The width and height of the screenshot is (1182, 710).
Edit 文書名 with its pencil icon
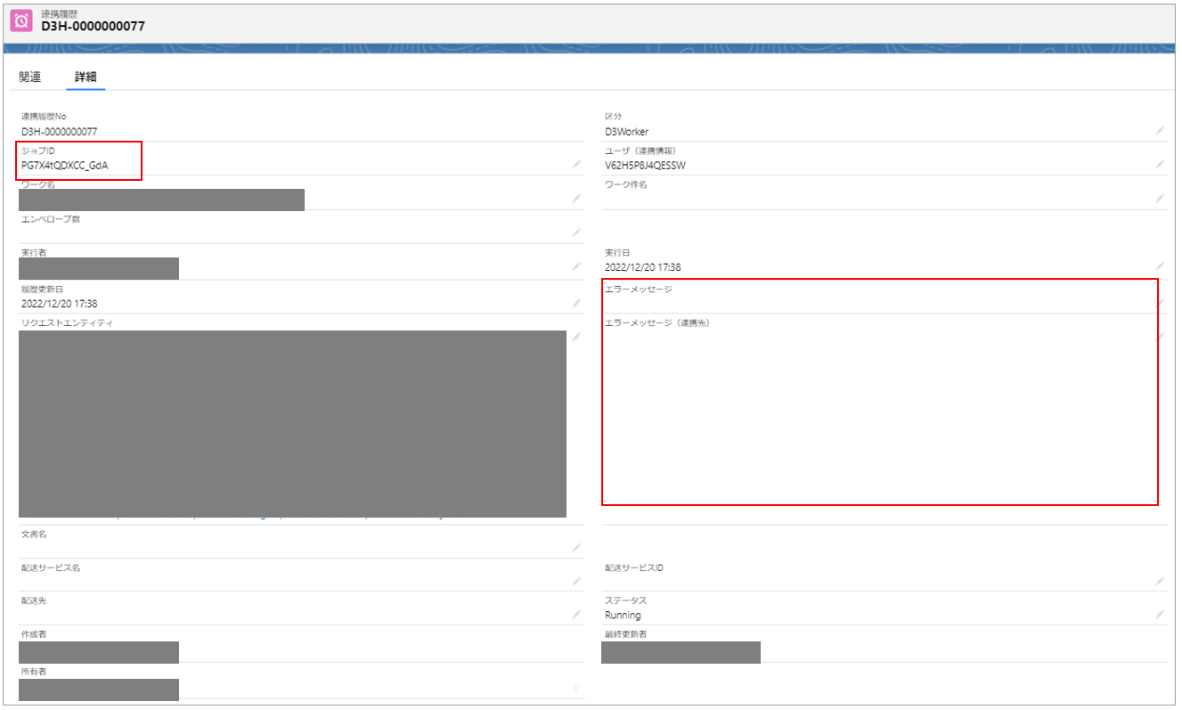coord(576,547)
